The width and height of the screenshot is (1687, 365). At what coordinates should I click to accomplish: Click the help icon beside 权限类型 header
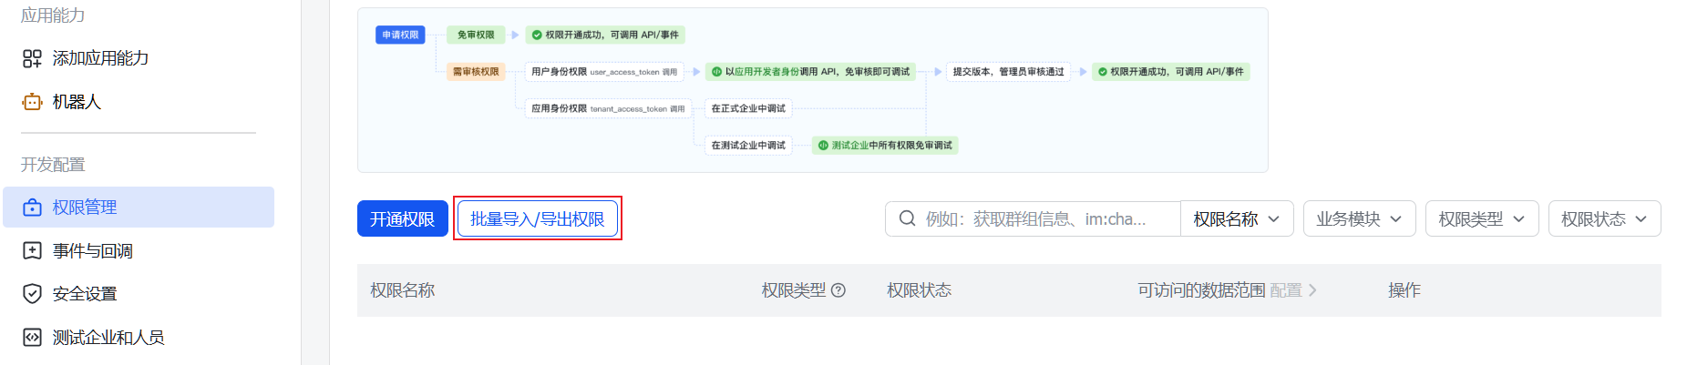pyautogui.click(x=838, y=290)
